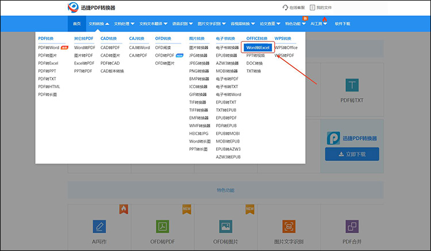Select WPS转PDF in the WPS column

click(x=284, y=56)
